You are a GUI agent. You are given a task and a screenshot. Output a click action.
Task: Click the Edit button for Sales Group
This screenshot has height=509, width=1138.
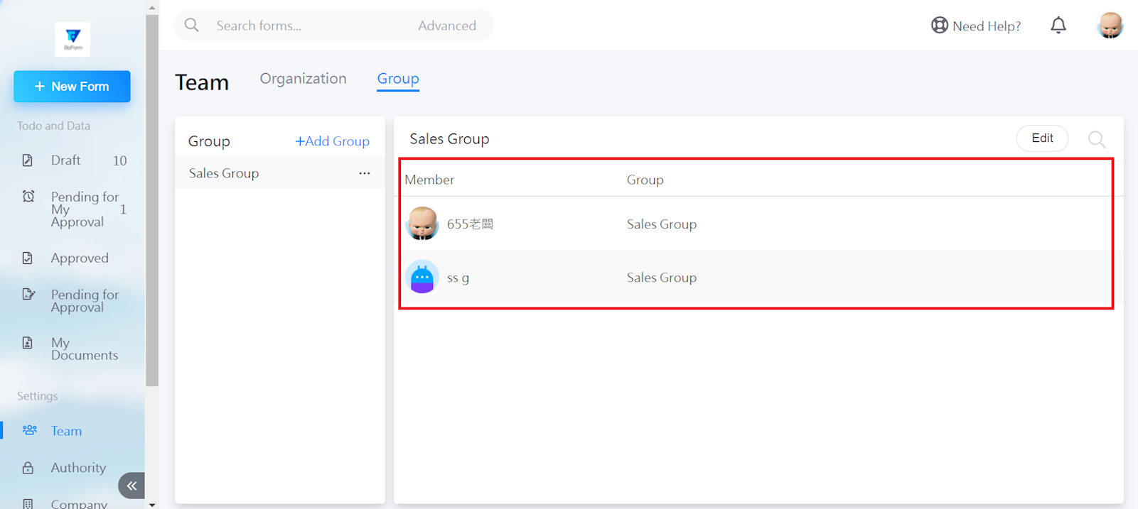pos(1041,138)
